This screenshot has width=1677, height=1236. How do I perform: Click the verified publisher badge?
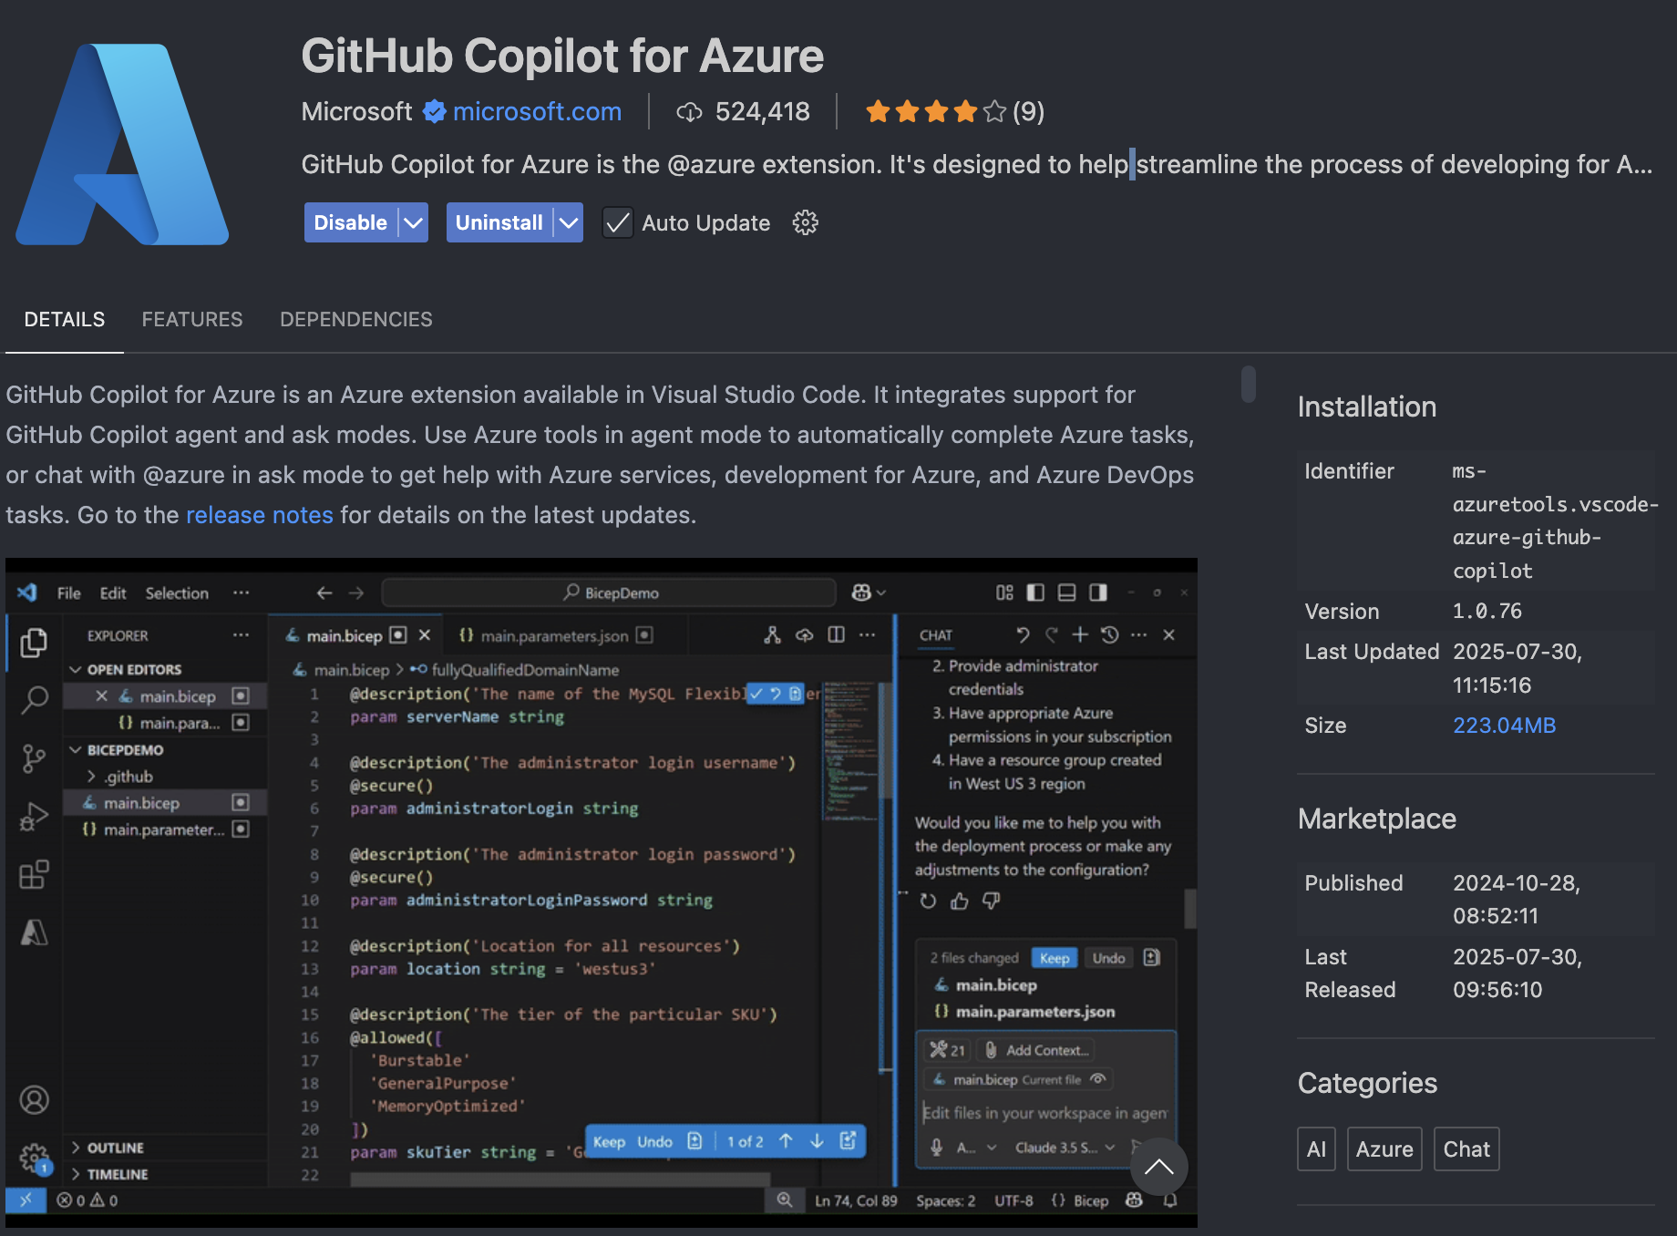pos(435,111)
